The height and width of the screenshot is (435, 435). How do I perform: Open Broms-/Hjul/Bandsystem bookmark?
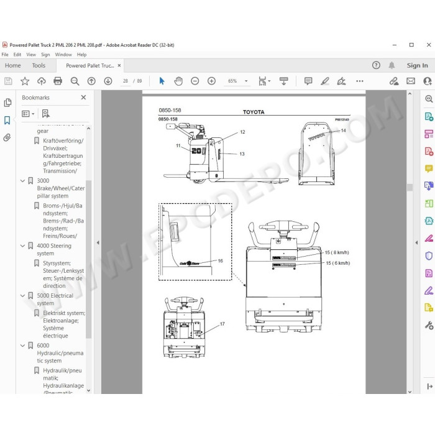63,221
